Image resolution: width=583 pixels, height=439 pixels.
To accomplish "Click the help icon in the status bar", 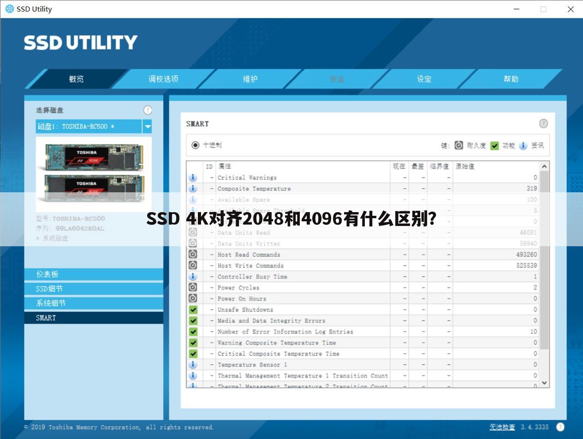I will pos(560,427).
